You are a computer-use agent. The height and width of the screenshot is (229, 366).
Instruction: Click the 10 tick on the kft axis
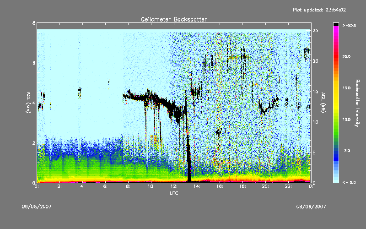point(315,122)
